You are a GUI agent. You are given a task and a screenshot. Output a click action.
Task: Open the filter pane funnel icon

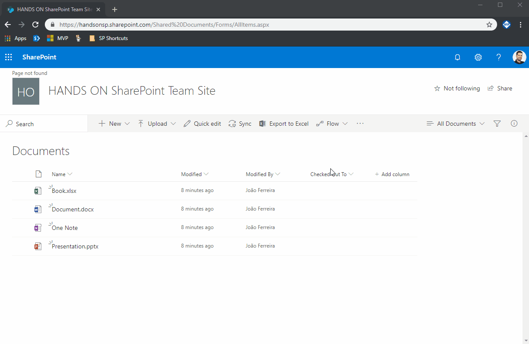(x=497, y=124)
